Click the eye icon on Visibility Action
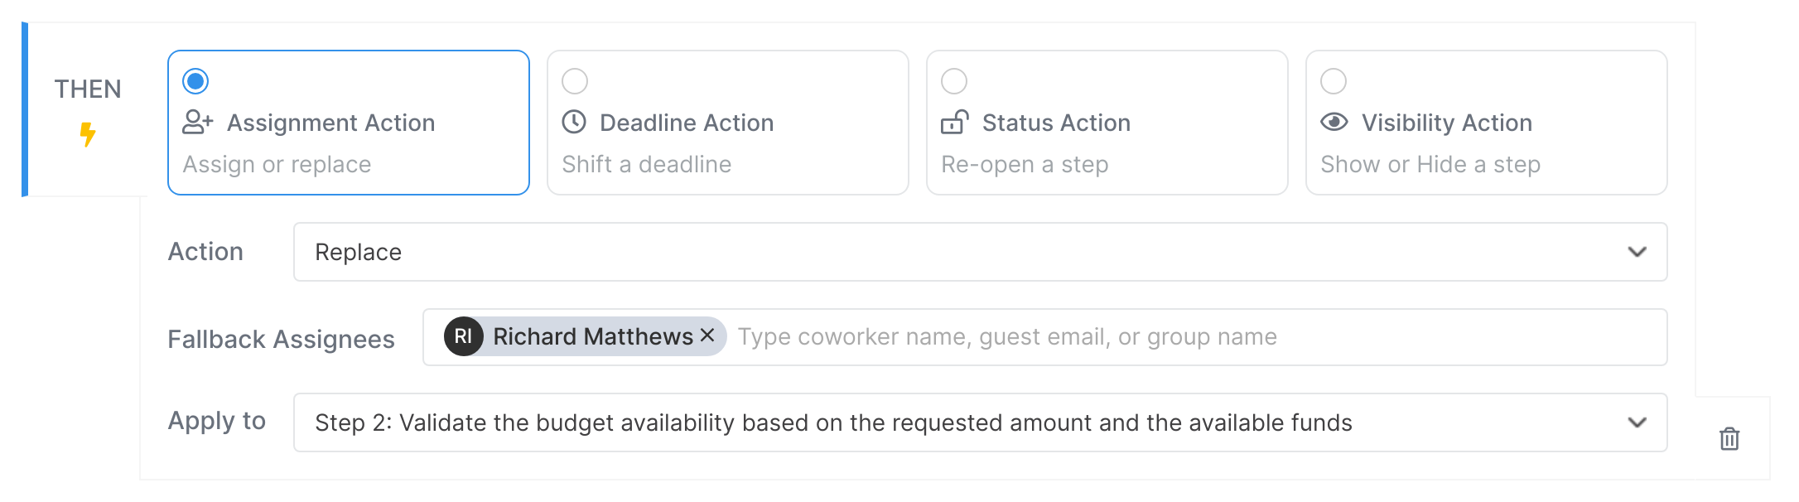The image size is (1799, 502). pyautogui.click(x=1334, y=122)
